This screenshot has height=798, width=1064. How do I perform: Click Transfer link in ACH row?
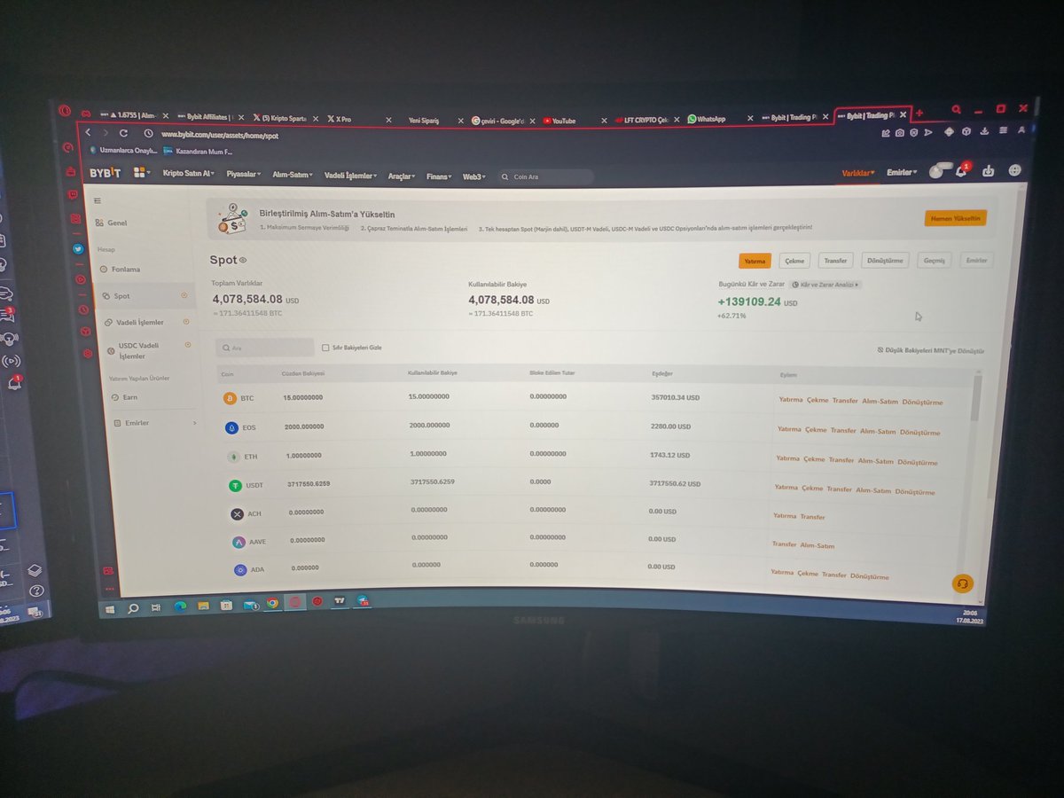point(812,516)
